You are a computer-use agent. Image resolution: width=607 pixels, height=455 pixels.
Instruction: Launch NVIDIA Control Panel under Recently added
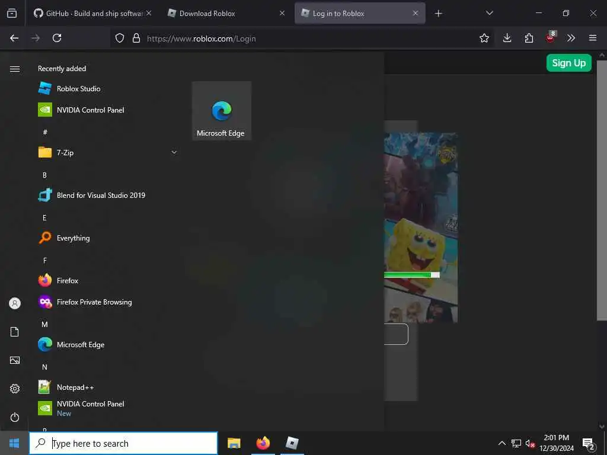click(108, 110)
